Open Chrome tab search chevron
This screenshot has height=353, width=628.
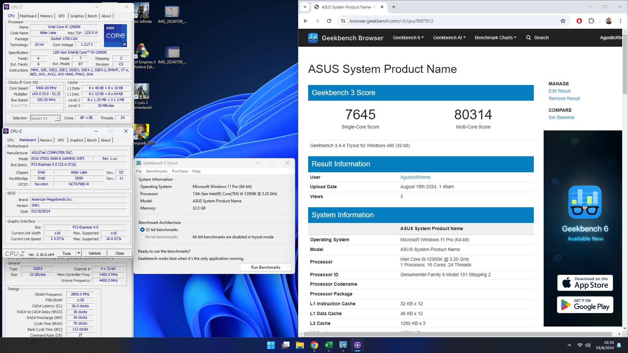pos(305,7)
